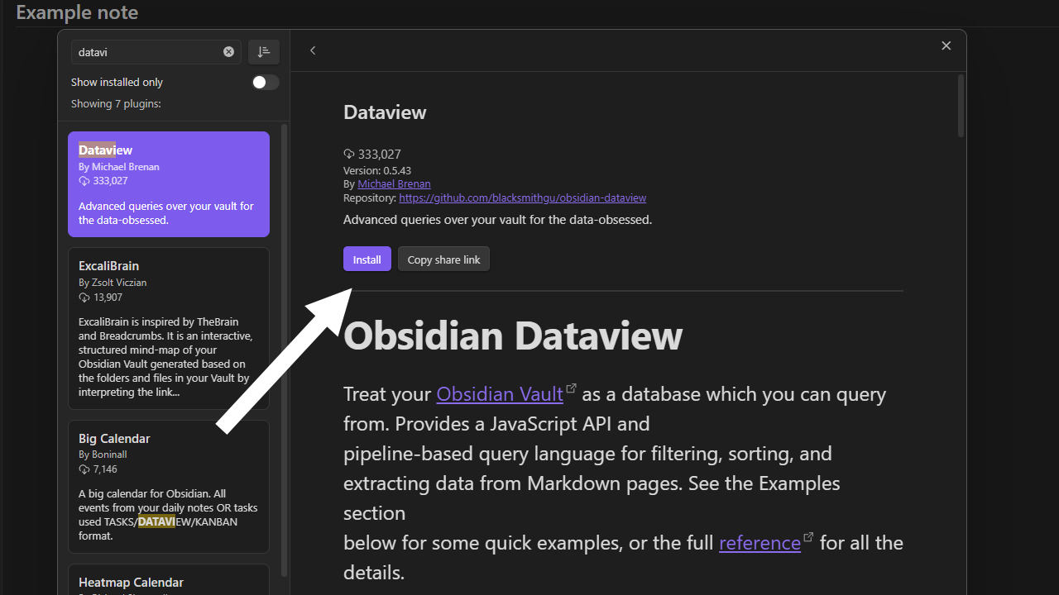Click the external link icon after reference
1059x595 pixels.
click(x=808, y=535)
